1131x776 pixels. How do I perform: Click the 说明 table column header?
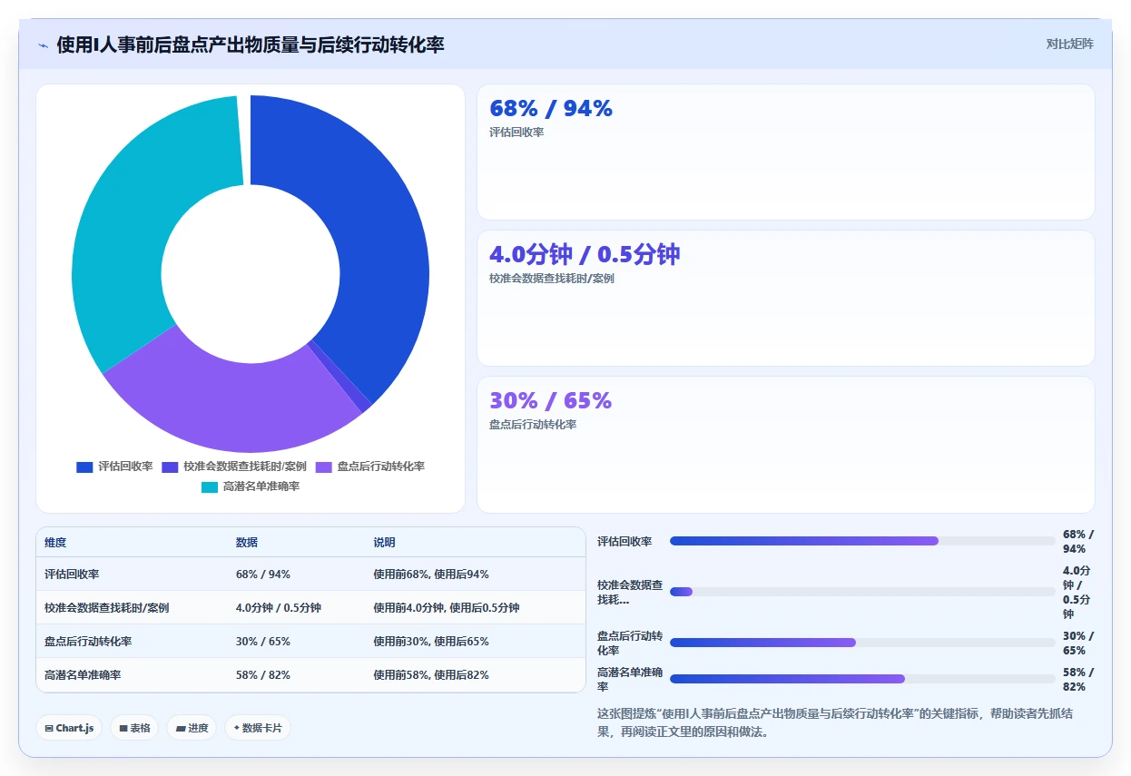384,543
